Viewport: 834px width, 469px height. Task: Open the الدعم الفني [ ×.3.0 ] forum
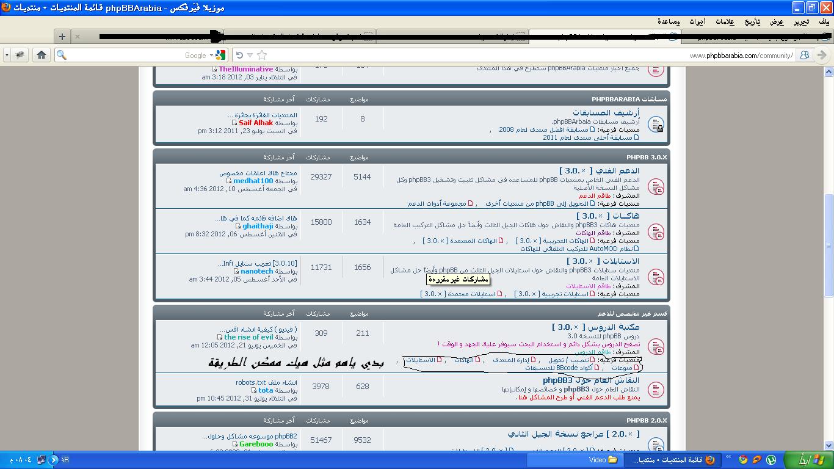600,171
